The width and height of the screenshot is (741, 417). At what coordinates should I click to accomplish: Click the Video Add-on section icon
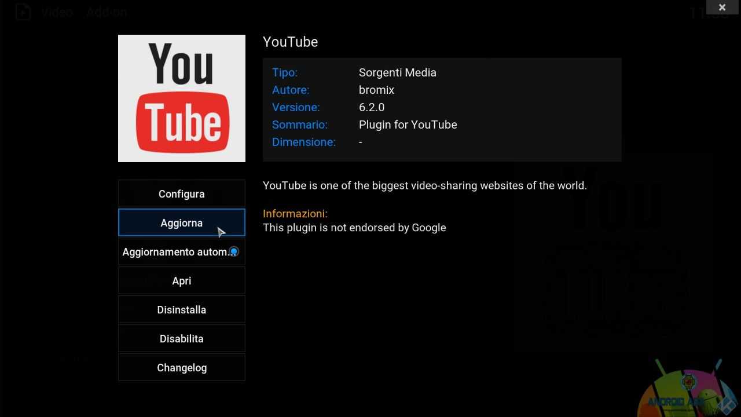tap(23, 12)
